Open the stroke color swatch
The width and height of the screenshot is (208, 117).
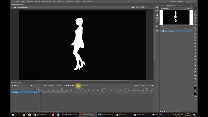click(x=195, y=88)
